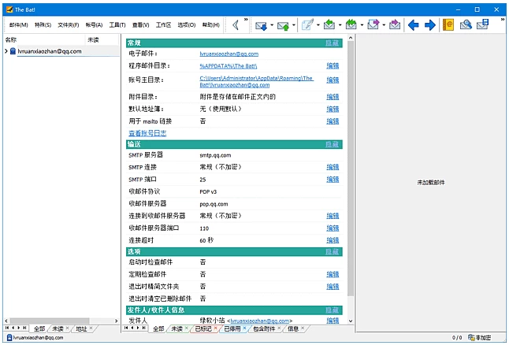Click the blue left arrow icon

[413, 25]
